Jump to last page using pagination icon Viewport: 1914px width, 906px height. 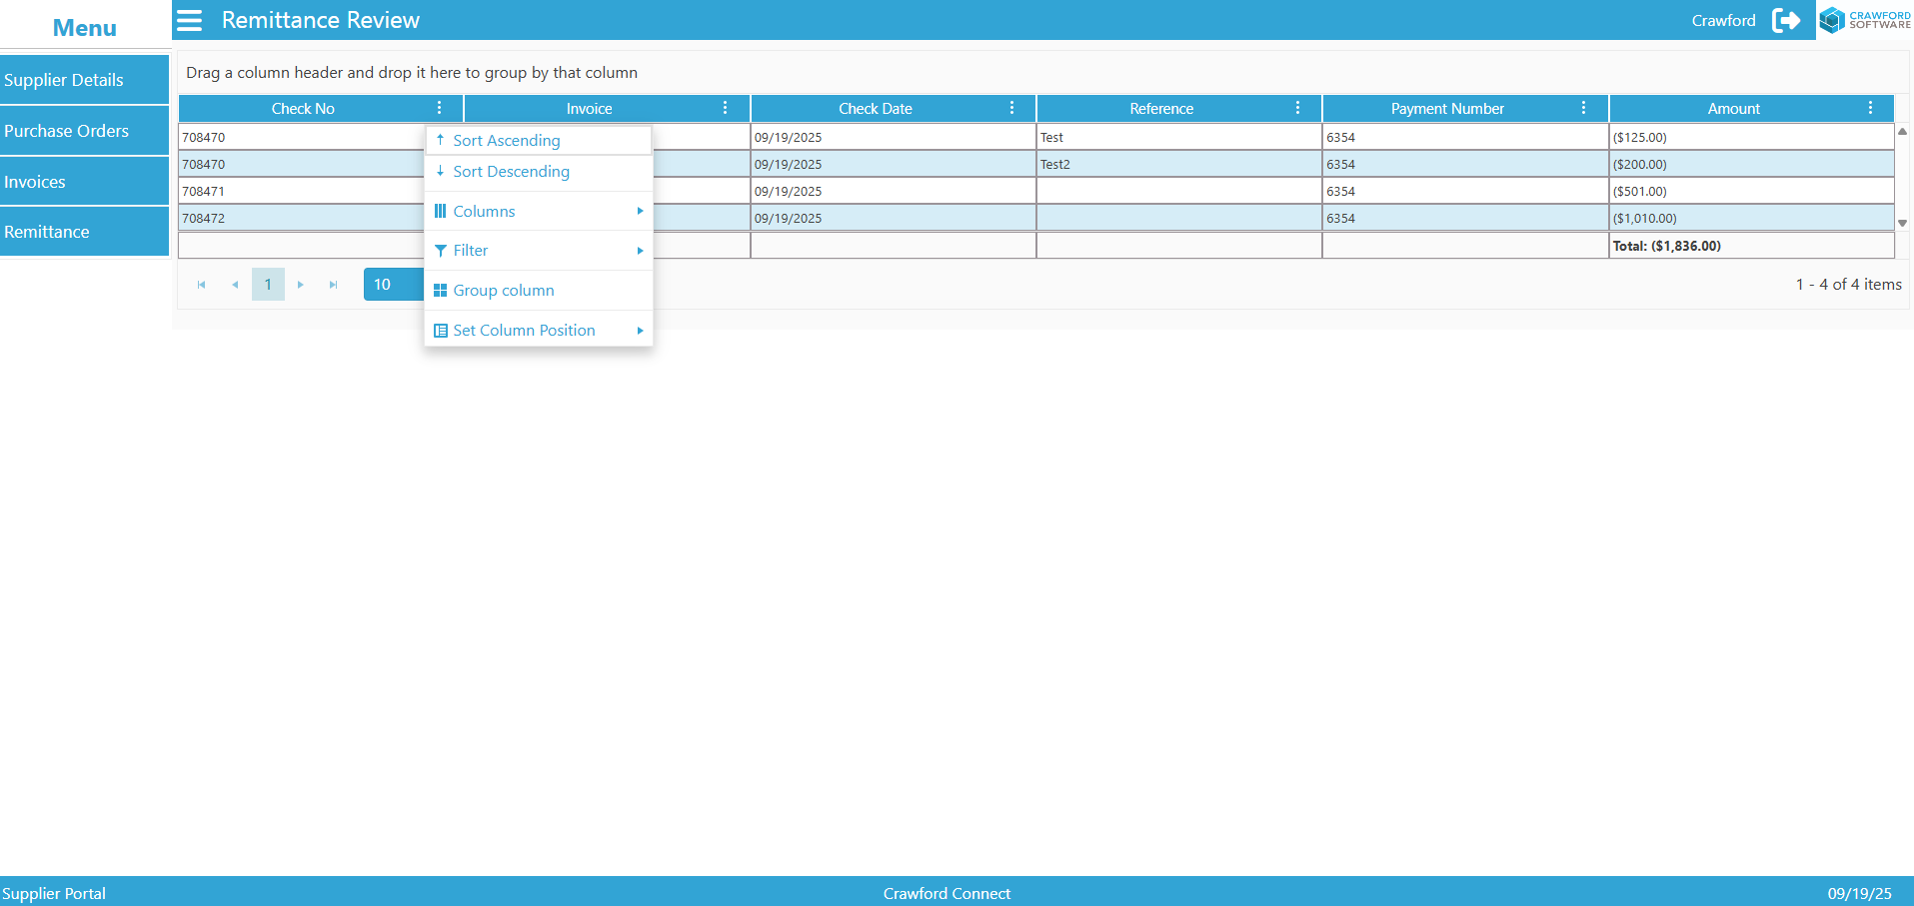(333, 284)
